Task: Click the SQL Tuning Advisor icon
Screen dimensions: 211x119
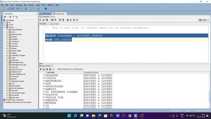Action: tap(55, 20)
